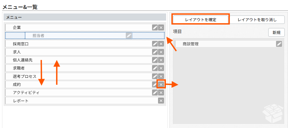
Task: Edit the 企業 menu item with pencil icon
Action: pyautogui.click(x=155, y=28)
